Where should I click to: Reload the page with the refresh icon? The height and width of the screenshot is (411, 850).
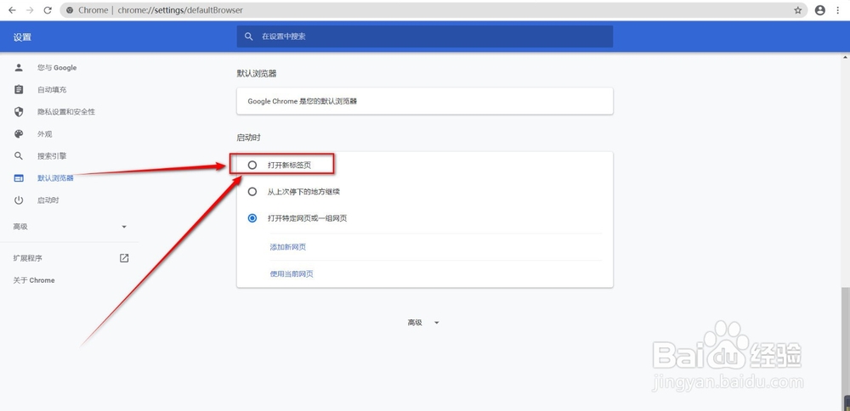[48, 10]
